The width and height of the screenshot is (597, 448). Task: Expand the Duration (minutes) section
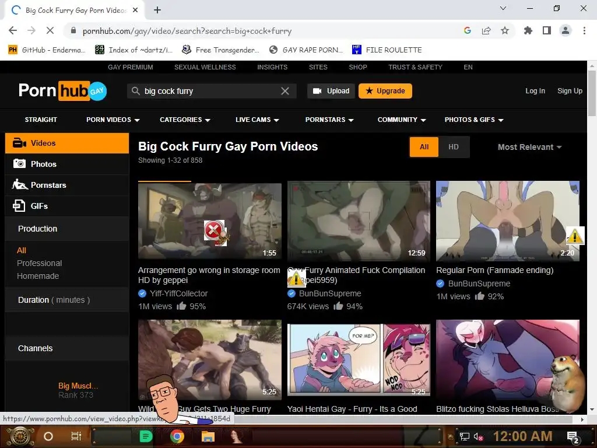tap(67, 300)
